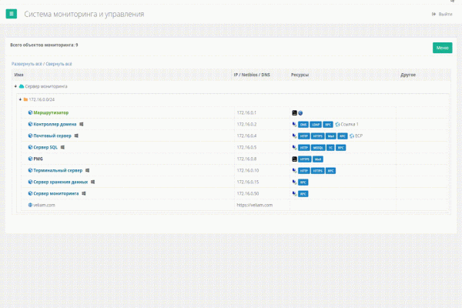Click Развернуть все link
Image resolution: width=462 pixels, height=308 pixels.
click(x=26, y=64)
